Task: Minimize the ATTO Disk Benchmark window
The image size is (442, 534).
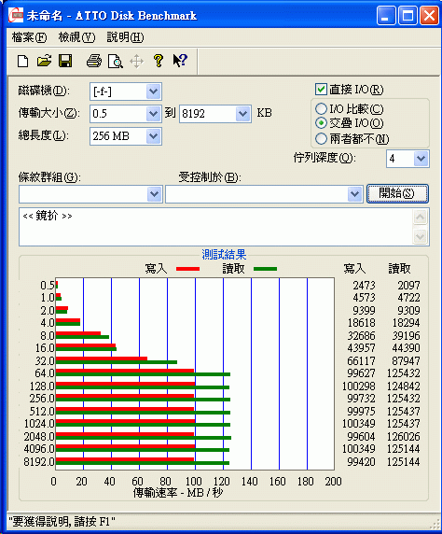Action: (x=386, y=16)
